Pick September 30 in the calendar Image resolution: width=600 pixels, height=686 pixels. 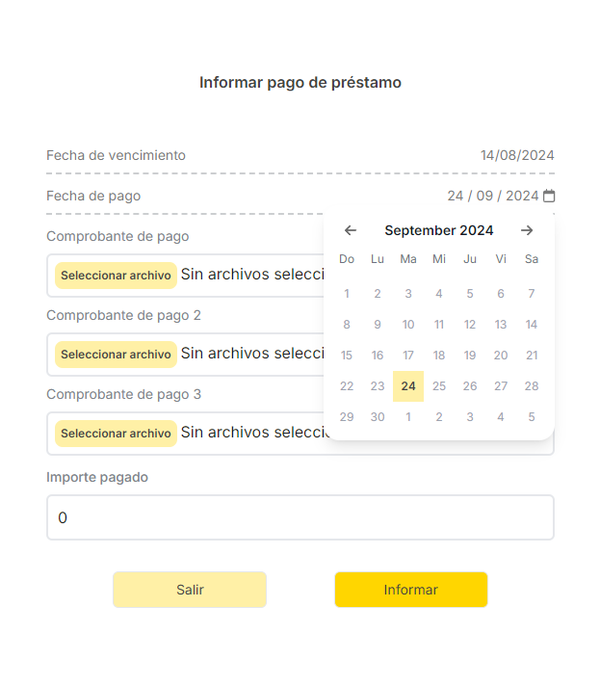point(378,417)
